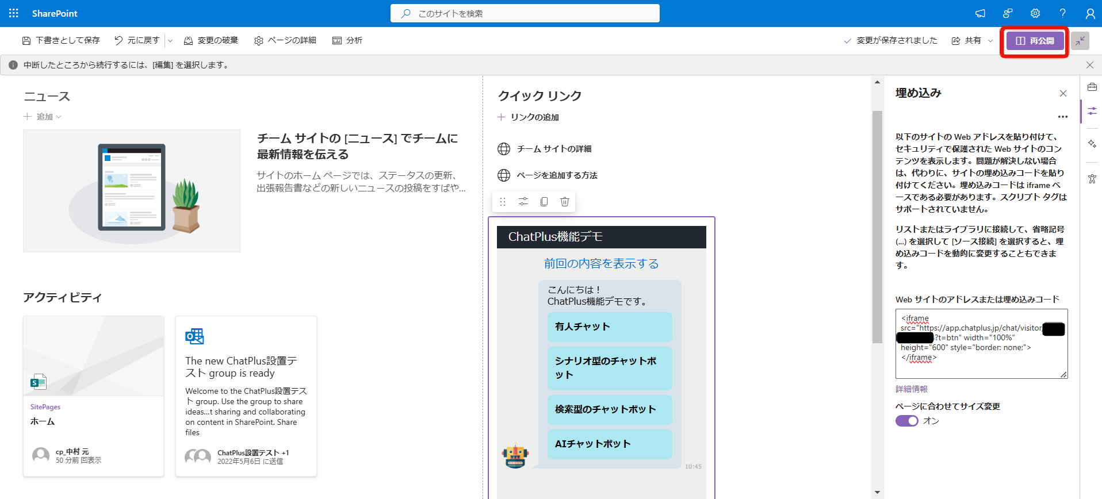Click the SitePages label on activity card

click(x=45, y=407)
